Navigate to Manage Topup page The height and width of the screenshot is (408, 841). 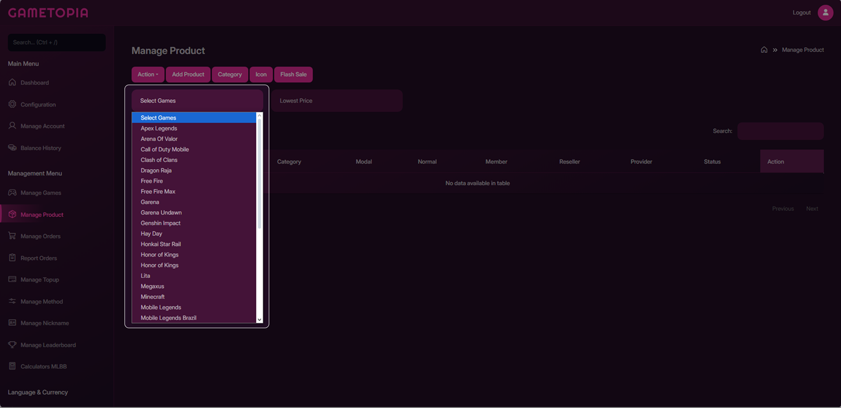click(39, 279)
